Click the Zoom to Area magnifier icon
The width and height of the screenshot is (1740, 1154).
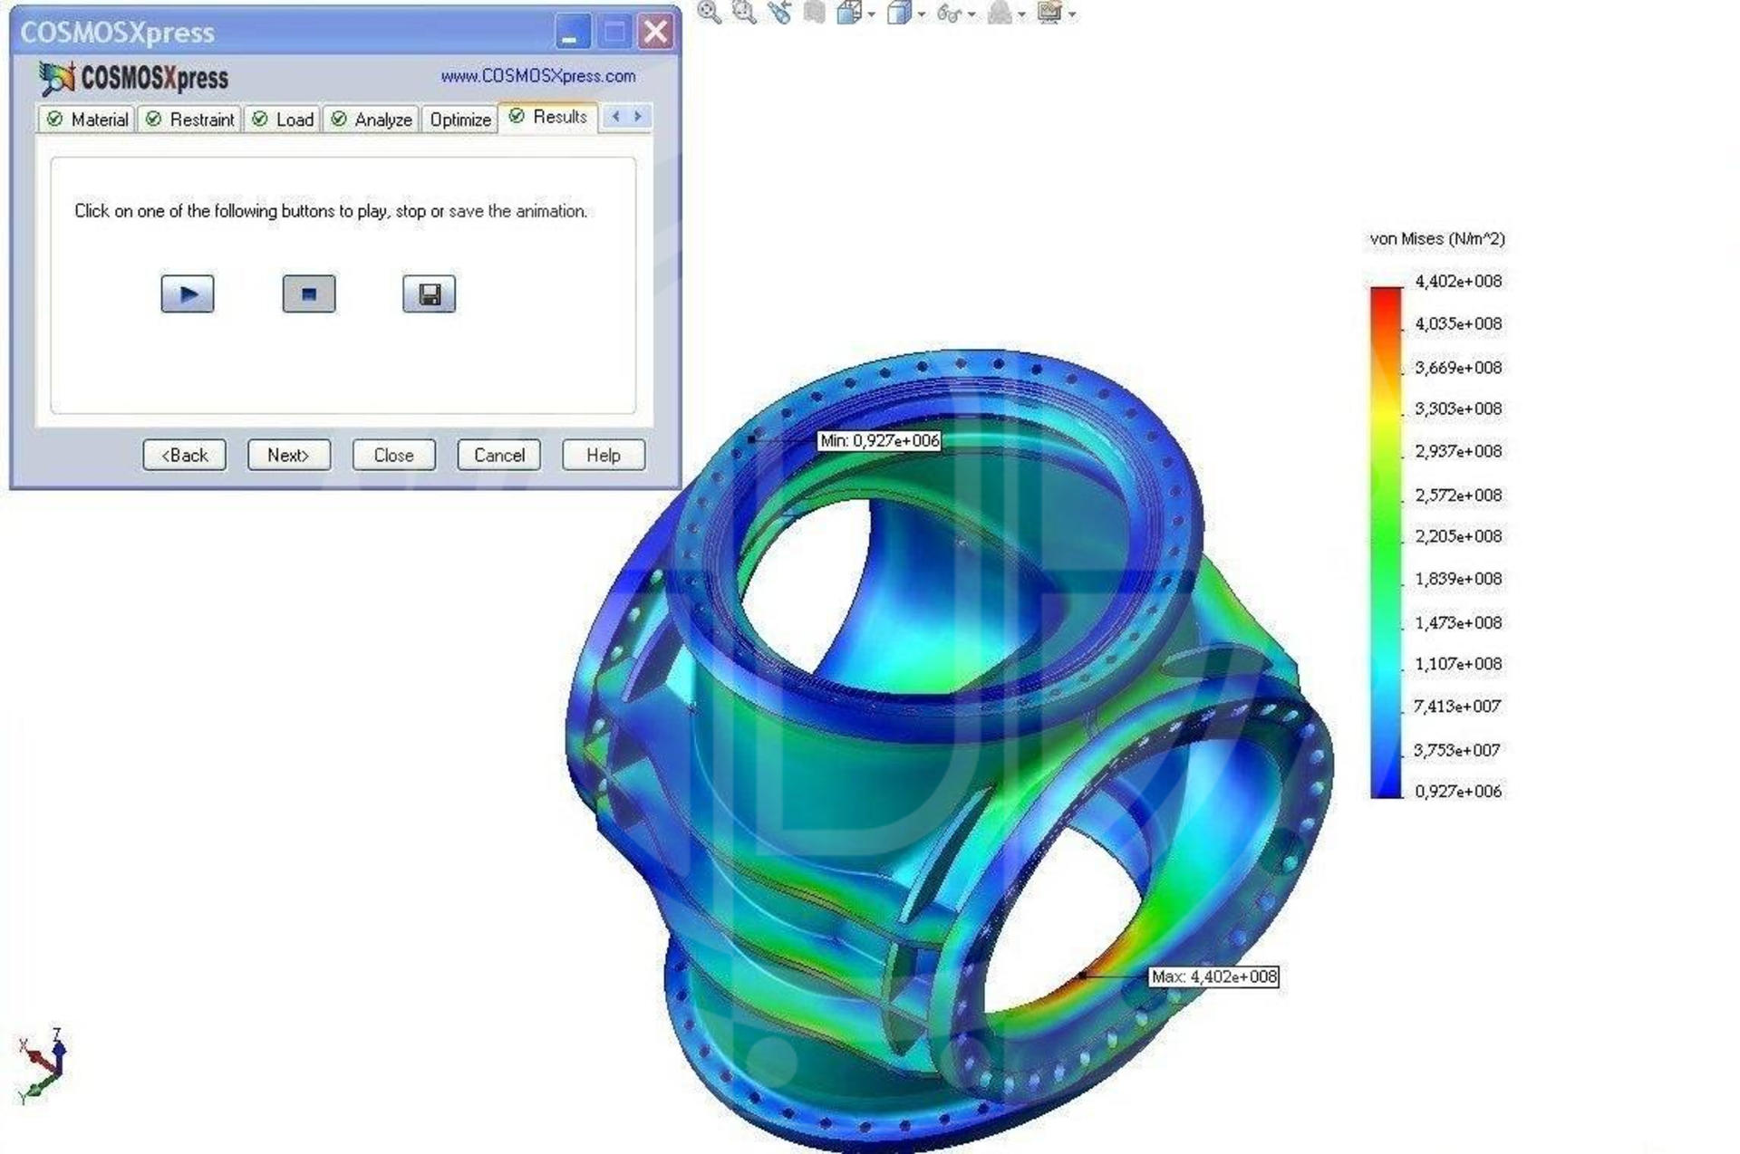click(744, 12)
